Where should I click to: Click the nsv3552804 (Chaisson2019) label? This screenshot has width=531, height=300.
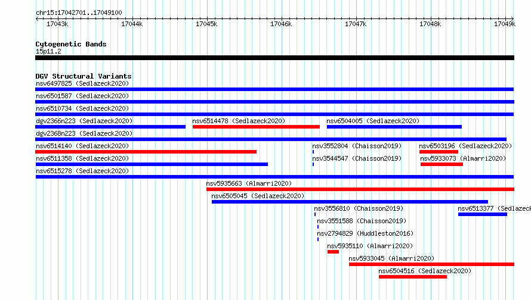point(357,146)
